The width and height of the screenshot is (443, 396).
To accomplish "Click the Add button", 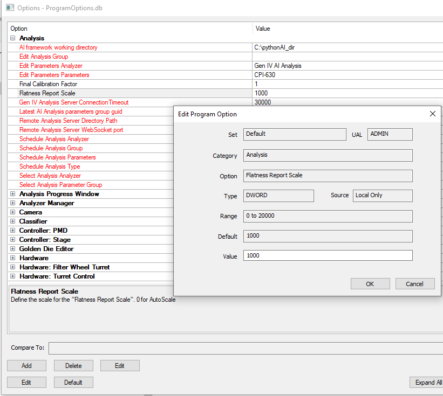I will point(26,366).
